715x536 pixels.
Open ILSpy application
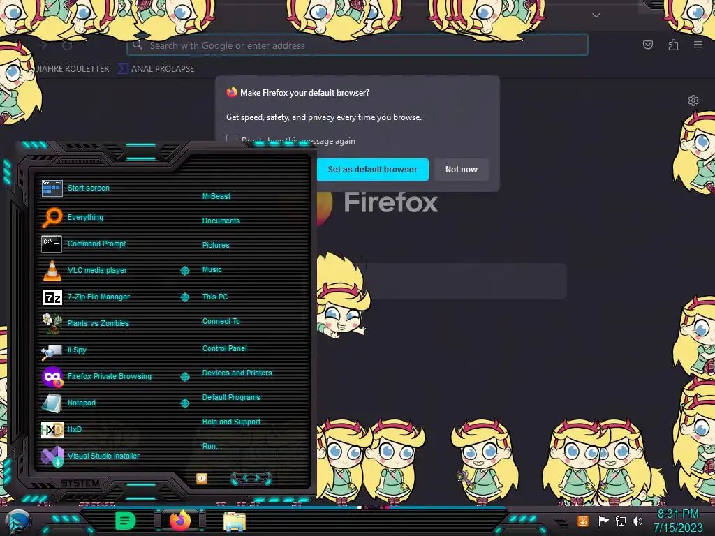pos(64,350)
